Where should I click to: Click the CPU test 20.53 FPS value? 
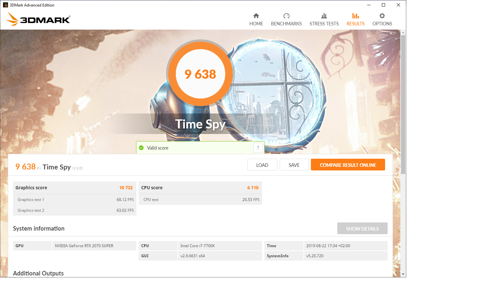(251, 200)
